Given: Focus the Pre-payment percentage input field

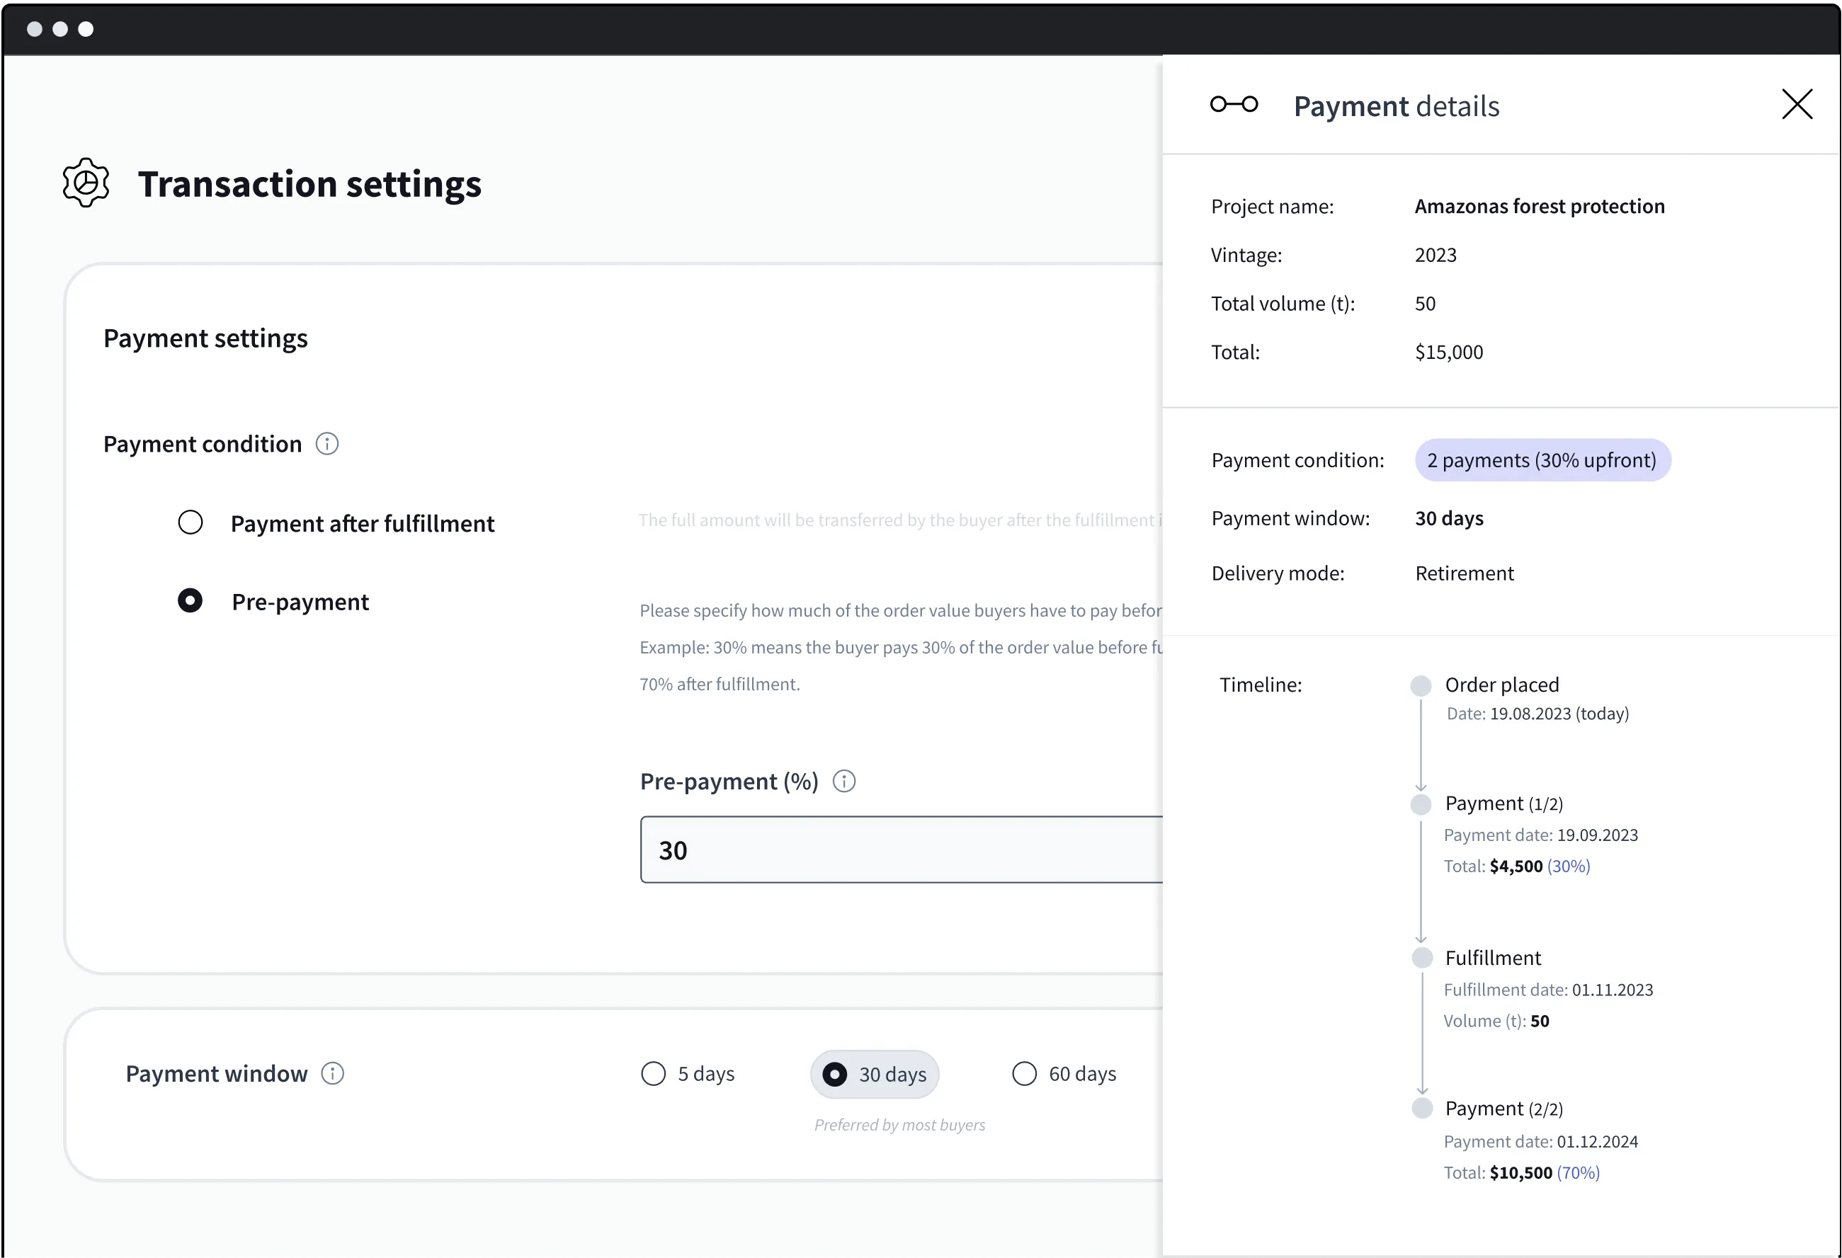Looking at the screenshot, I should (902, 850).
